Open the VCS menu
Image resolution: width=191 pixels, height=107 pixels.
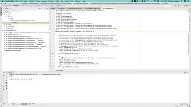(72, 1)
